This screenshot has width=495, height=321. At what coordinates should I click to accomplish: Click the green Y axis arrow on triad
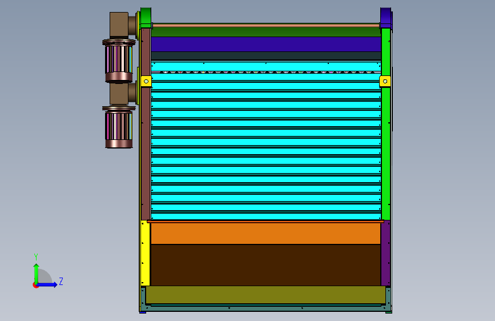coord(37,273)
